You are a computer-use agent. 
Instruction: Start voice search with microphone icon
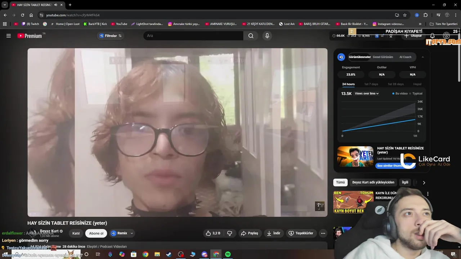click(267, 36)
